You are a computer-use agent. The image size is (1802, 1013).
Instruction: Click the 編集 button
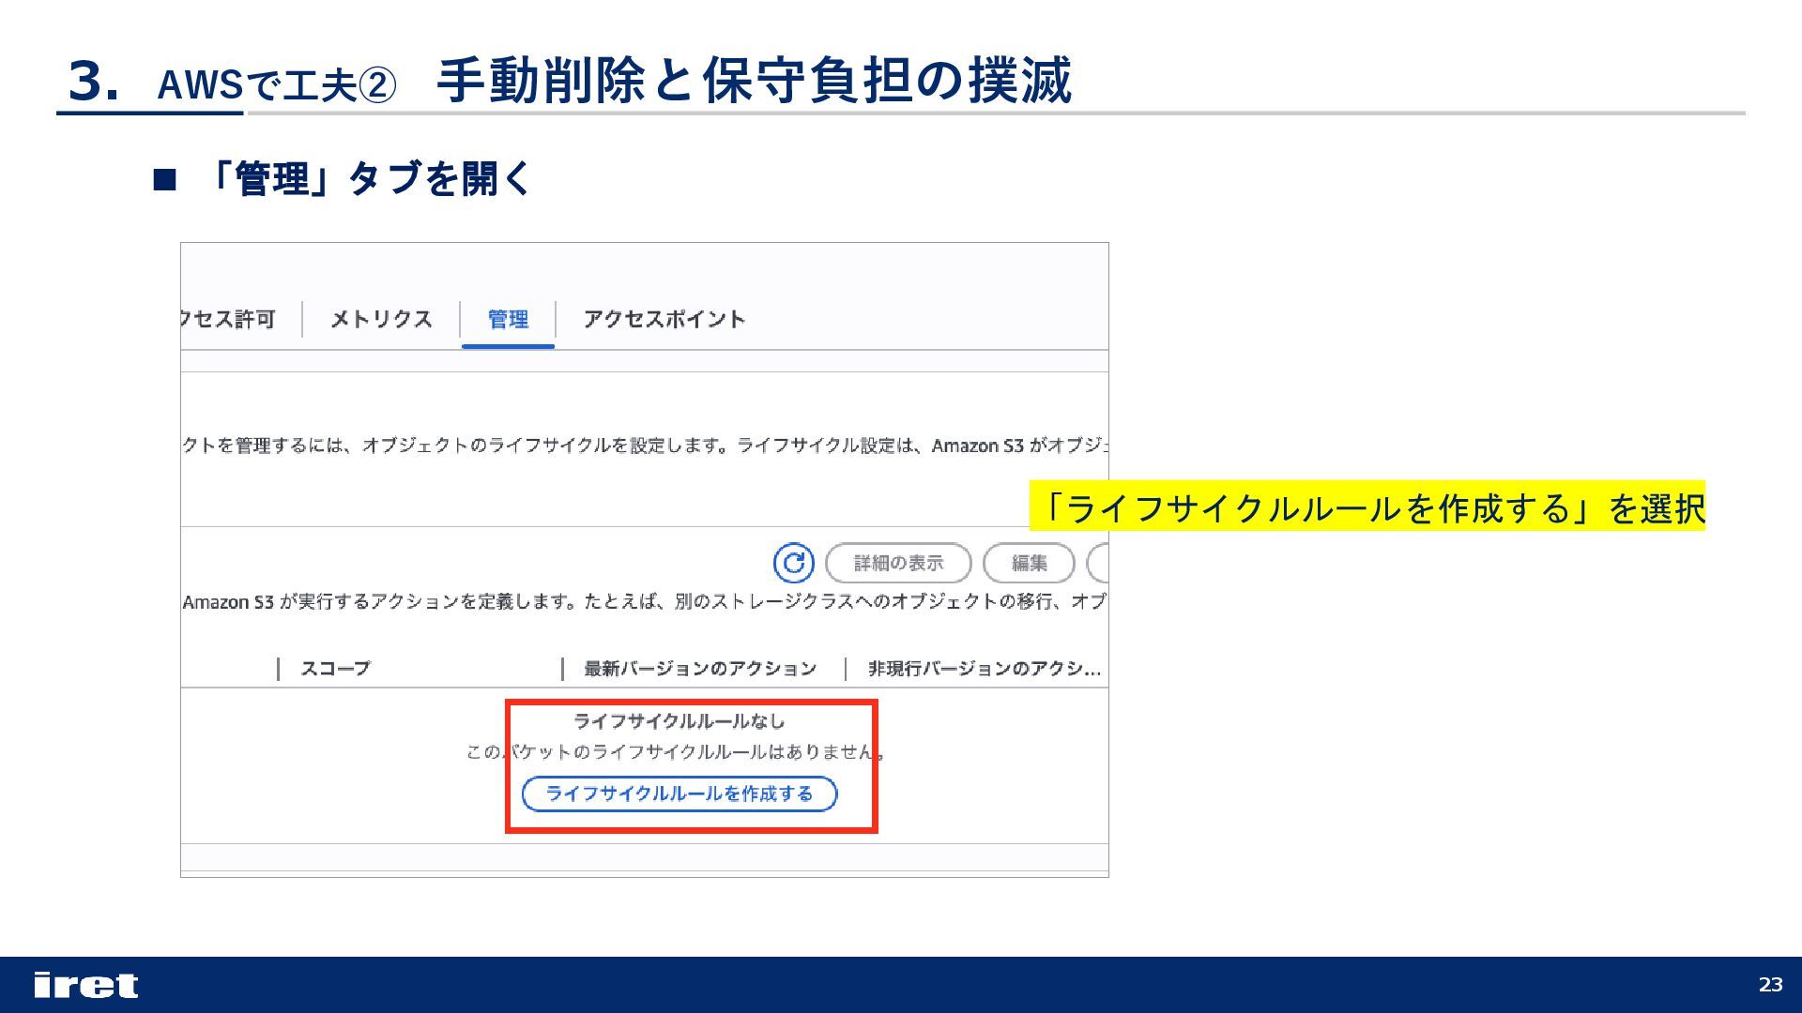(x=1029, y=563)
